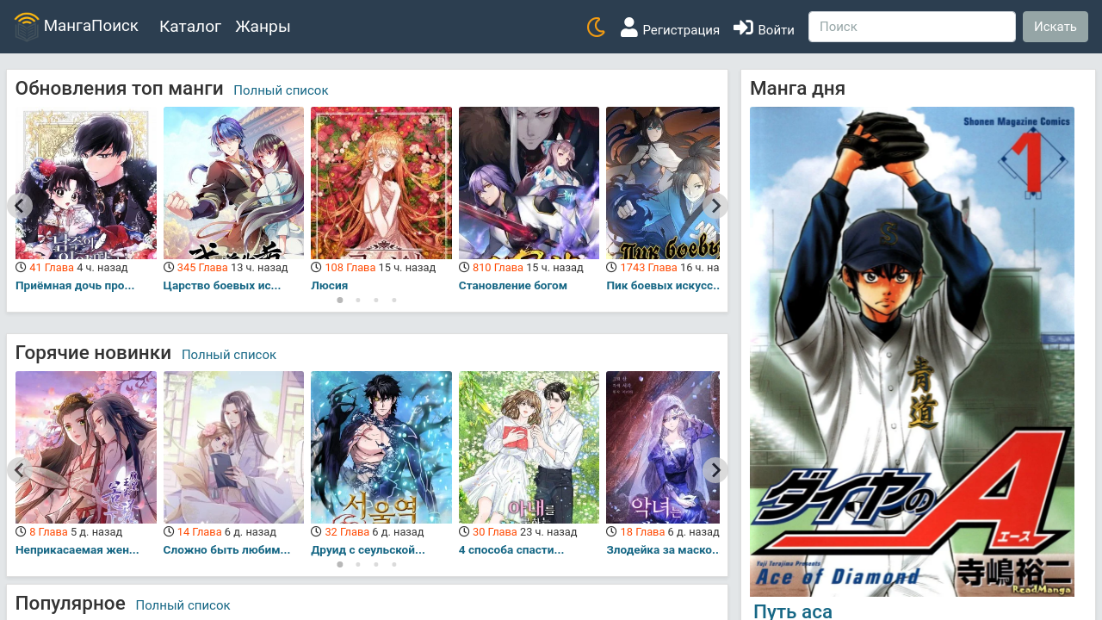Open 14 Глава chapter link

pos(199,532)
